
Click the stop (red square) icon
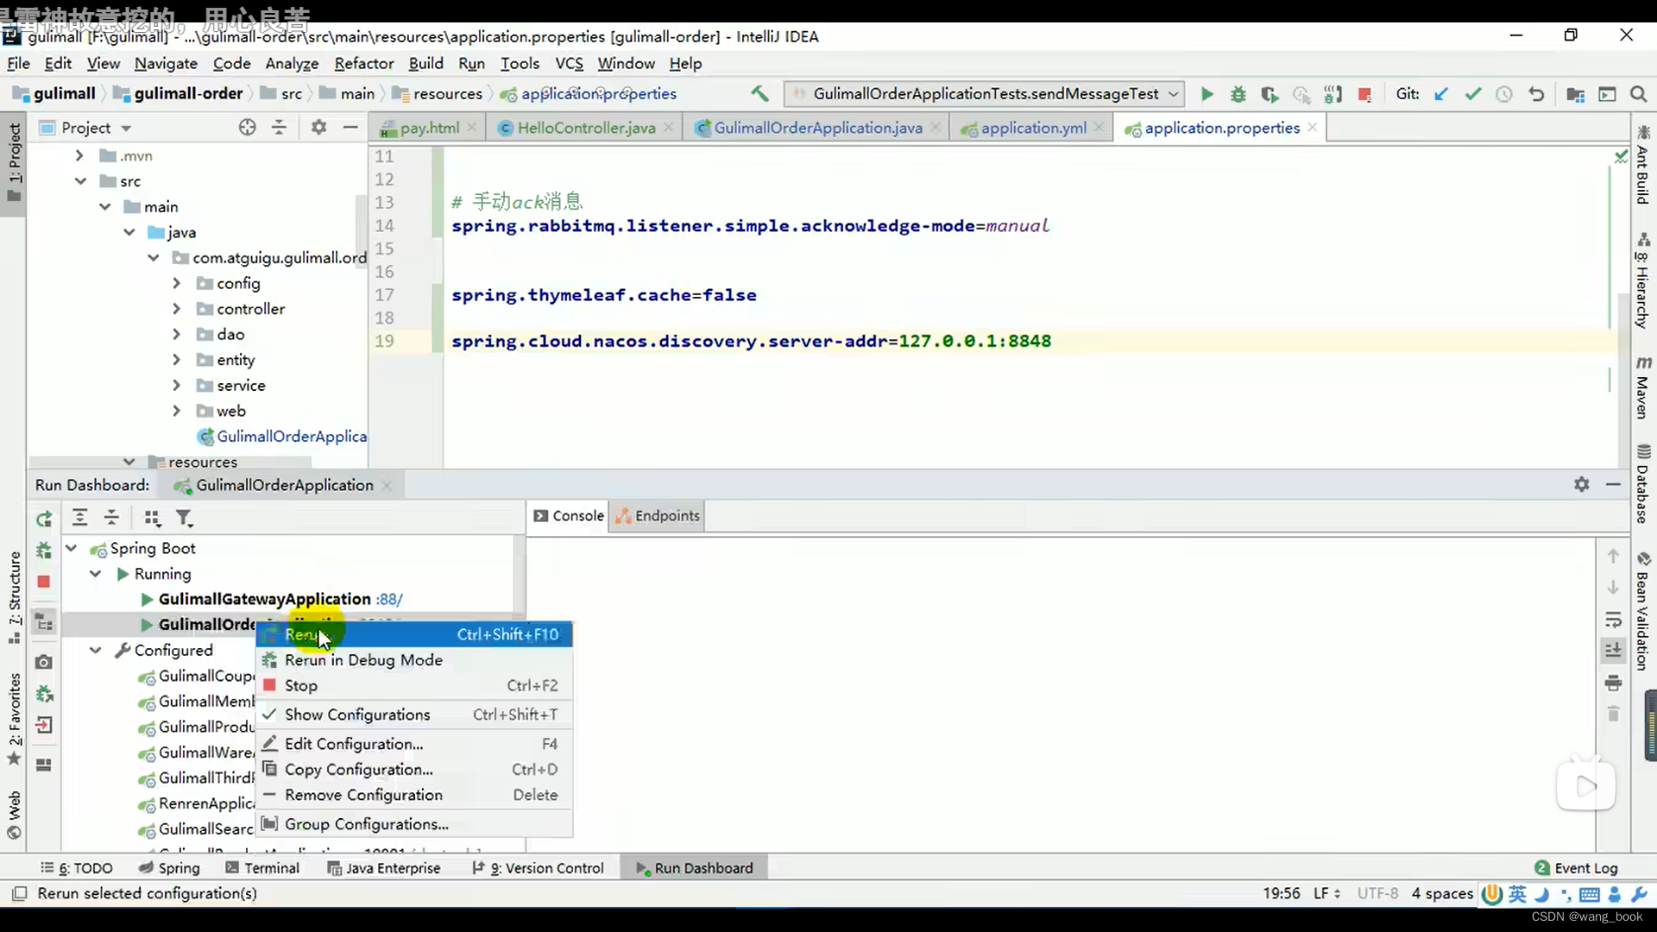[x=43, y=582]
